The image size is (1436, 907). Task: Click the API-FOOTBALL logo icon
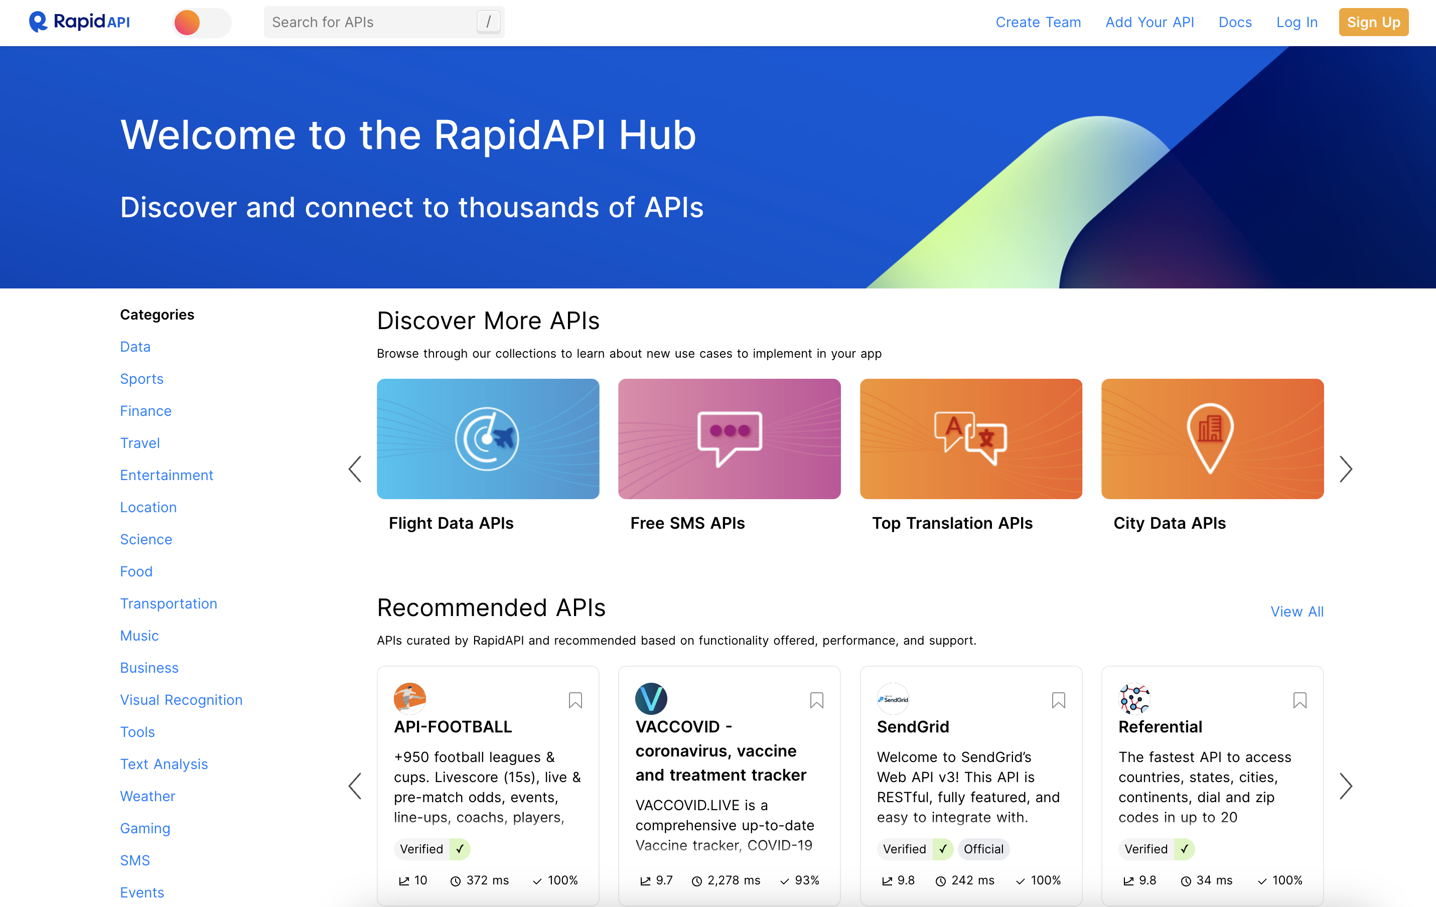click(410, 698)
